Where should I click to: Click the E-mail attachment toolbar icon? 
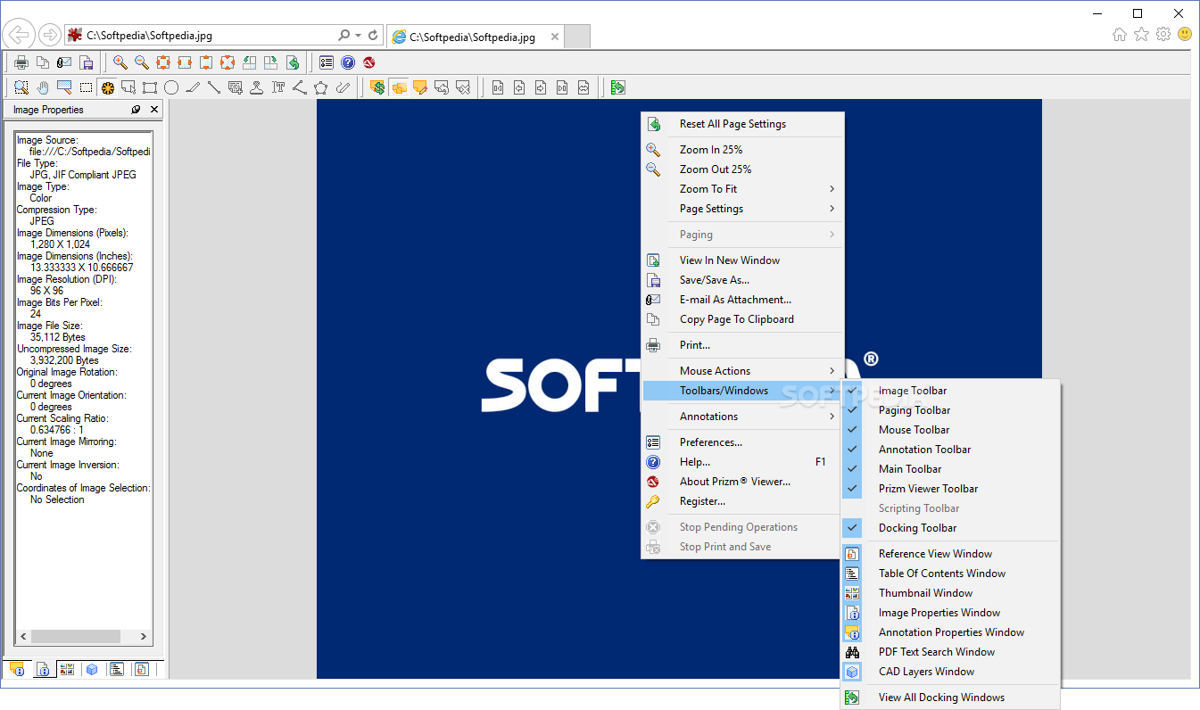(64, 62)
